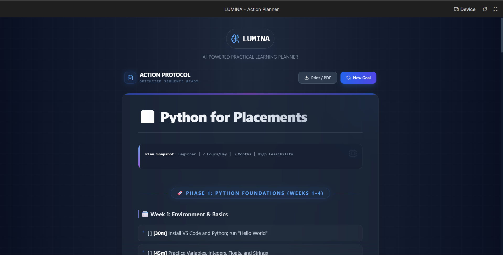
Task: Click the refresh icon in New Goal
Action: pos(348,78)
